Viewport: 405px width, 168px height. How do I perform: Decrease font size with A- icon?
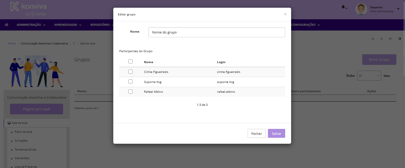(373, 39)
